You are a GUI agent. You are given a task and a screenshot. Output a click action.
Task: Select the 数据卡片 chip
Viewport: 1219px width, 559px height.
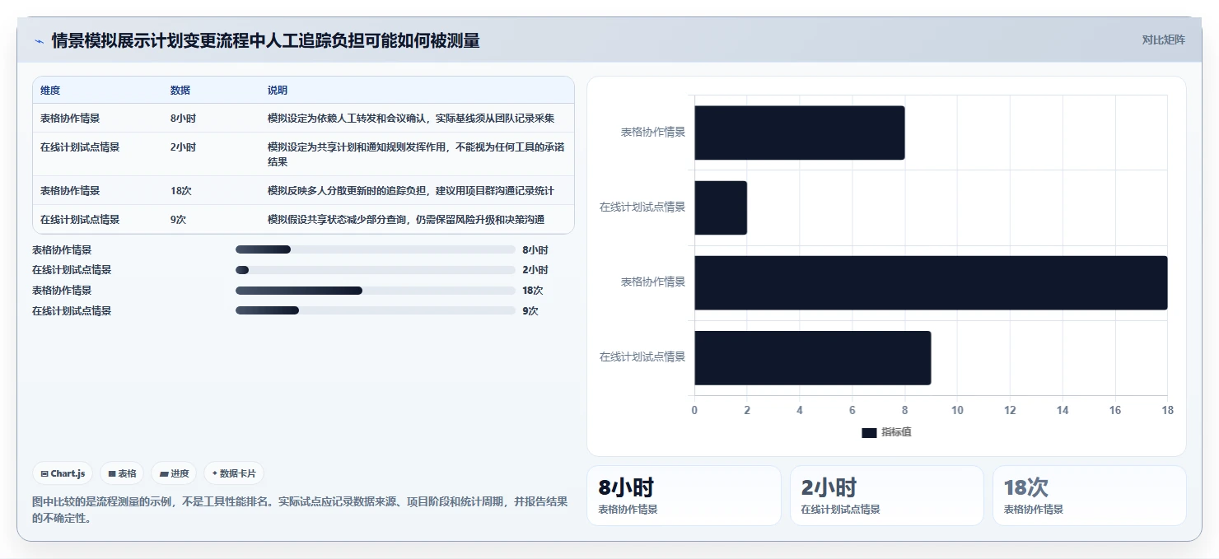pyautogui.click(x=234, y=473)
